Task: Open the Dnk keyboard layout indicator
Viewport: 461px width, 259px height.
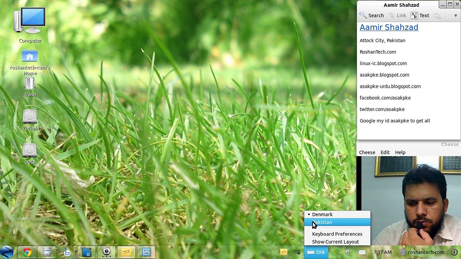Action: coord(316,252)
